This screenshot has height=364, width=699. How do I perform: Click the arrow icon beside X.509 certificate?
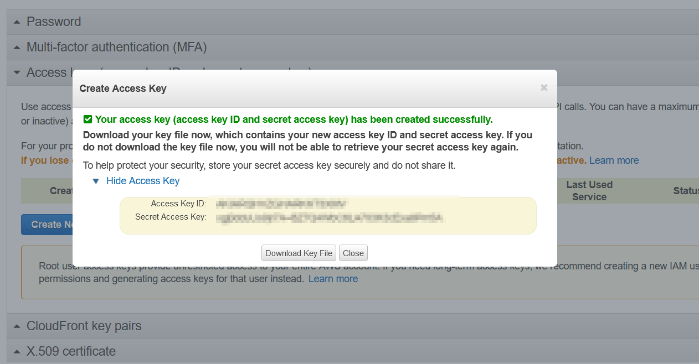17,351
